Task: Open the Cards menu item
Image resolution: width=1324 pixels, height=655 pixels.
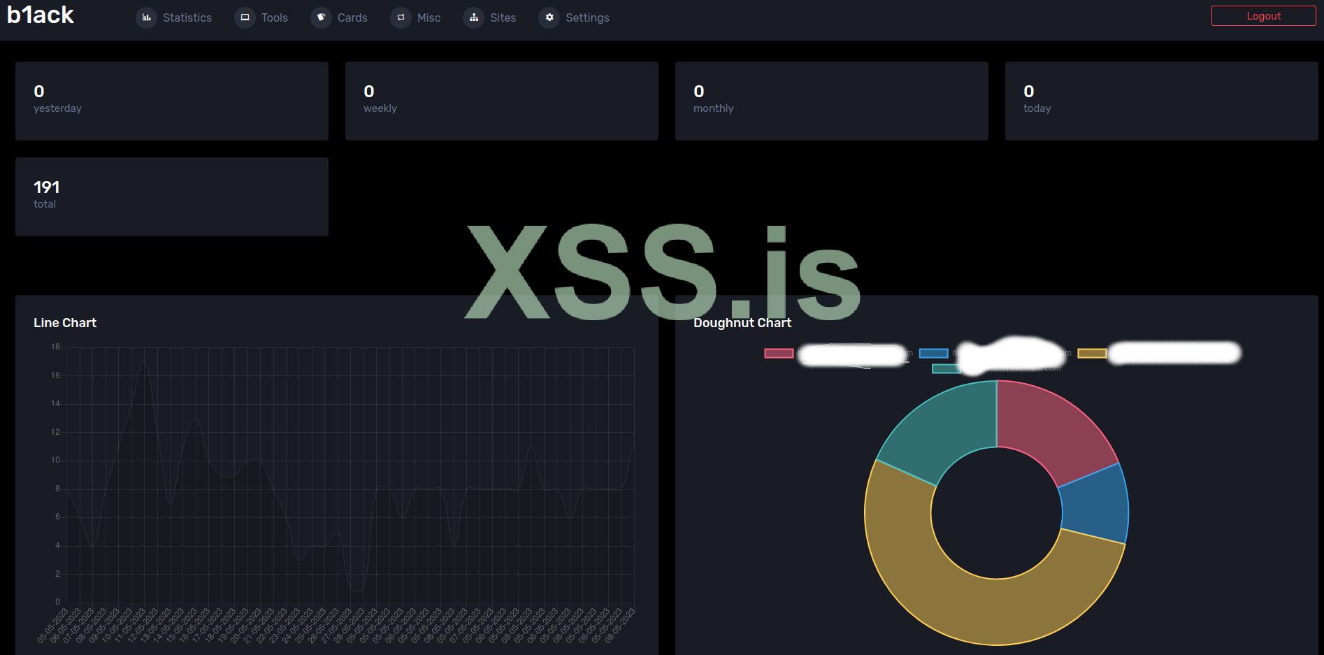Action: point(339,17)
